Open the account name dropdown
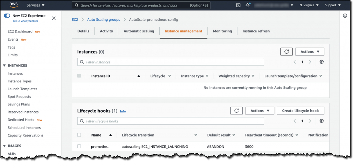Image resolution: width=353 pixels, height=162 pixels. pyautogui.click(x=274, y=5)
